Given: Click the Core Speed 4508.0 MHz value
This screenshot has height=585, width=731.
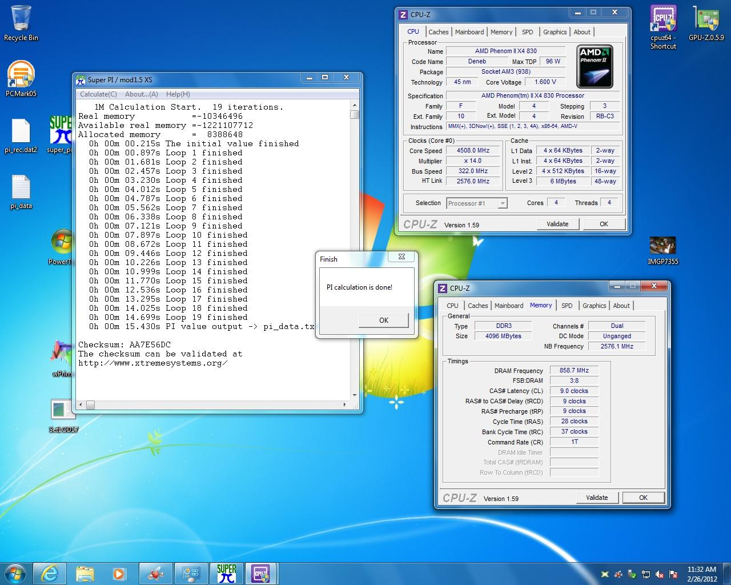Looking at the screenshot, I should pyautogui.click(x=473, y=151).
